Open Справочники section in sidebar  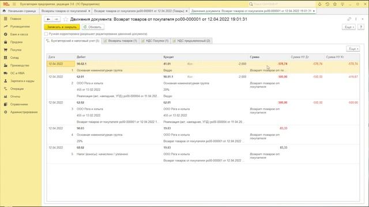(x=19, y=104)
